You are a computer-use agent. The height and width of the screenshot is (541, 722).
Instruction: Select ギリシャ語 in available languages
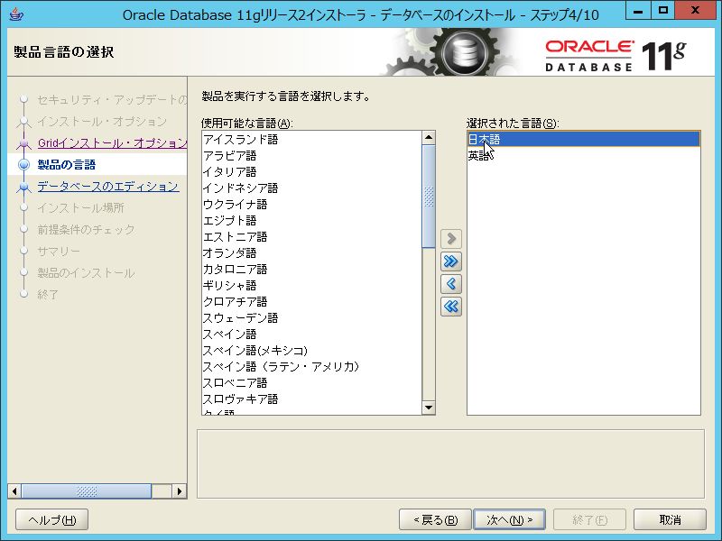(311, 285)
